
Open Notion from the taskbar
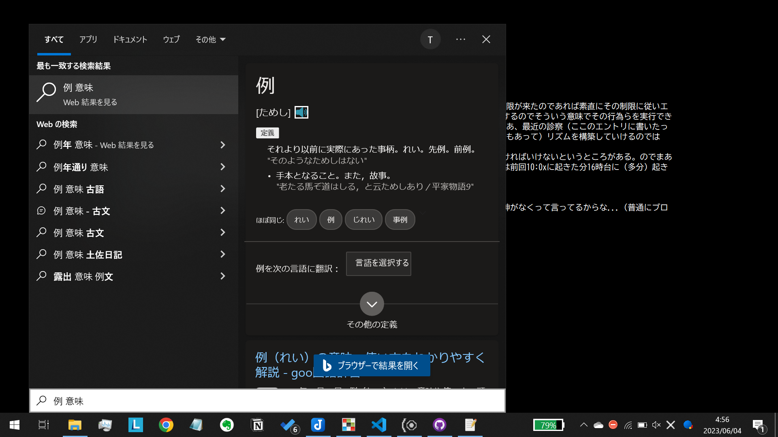(257, 425)
